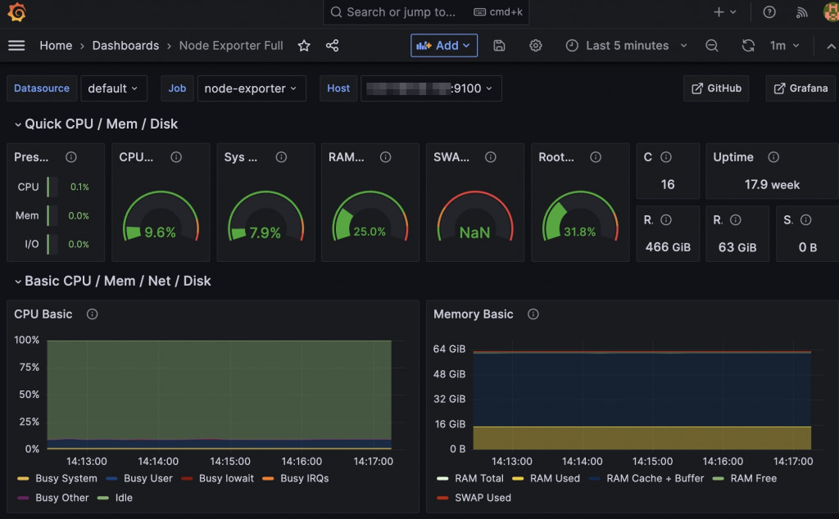This screenshot has height=519, width=839.
Task: Go to Home breadcrumb
Action: point(56,45)
